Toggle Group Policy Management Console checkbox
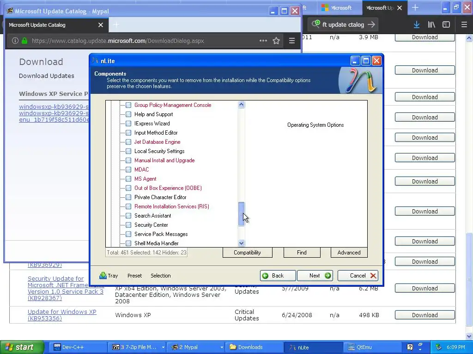The image size is (473, 354). (x=128, y=105)
